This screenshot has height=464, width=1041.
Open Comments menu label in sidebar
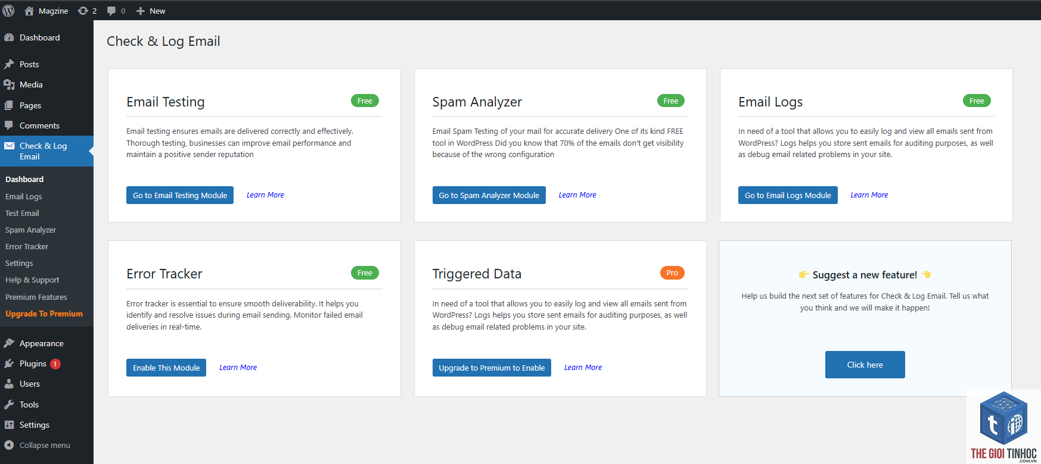click(39, 126)
